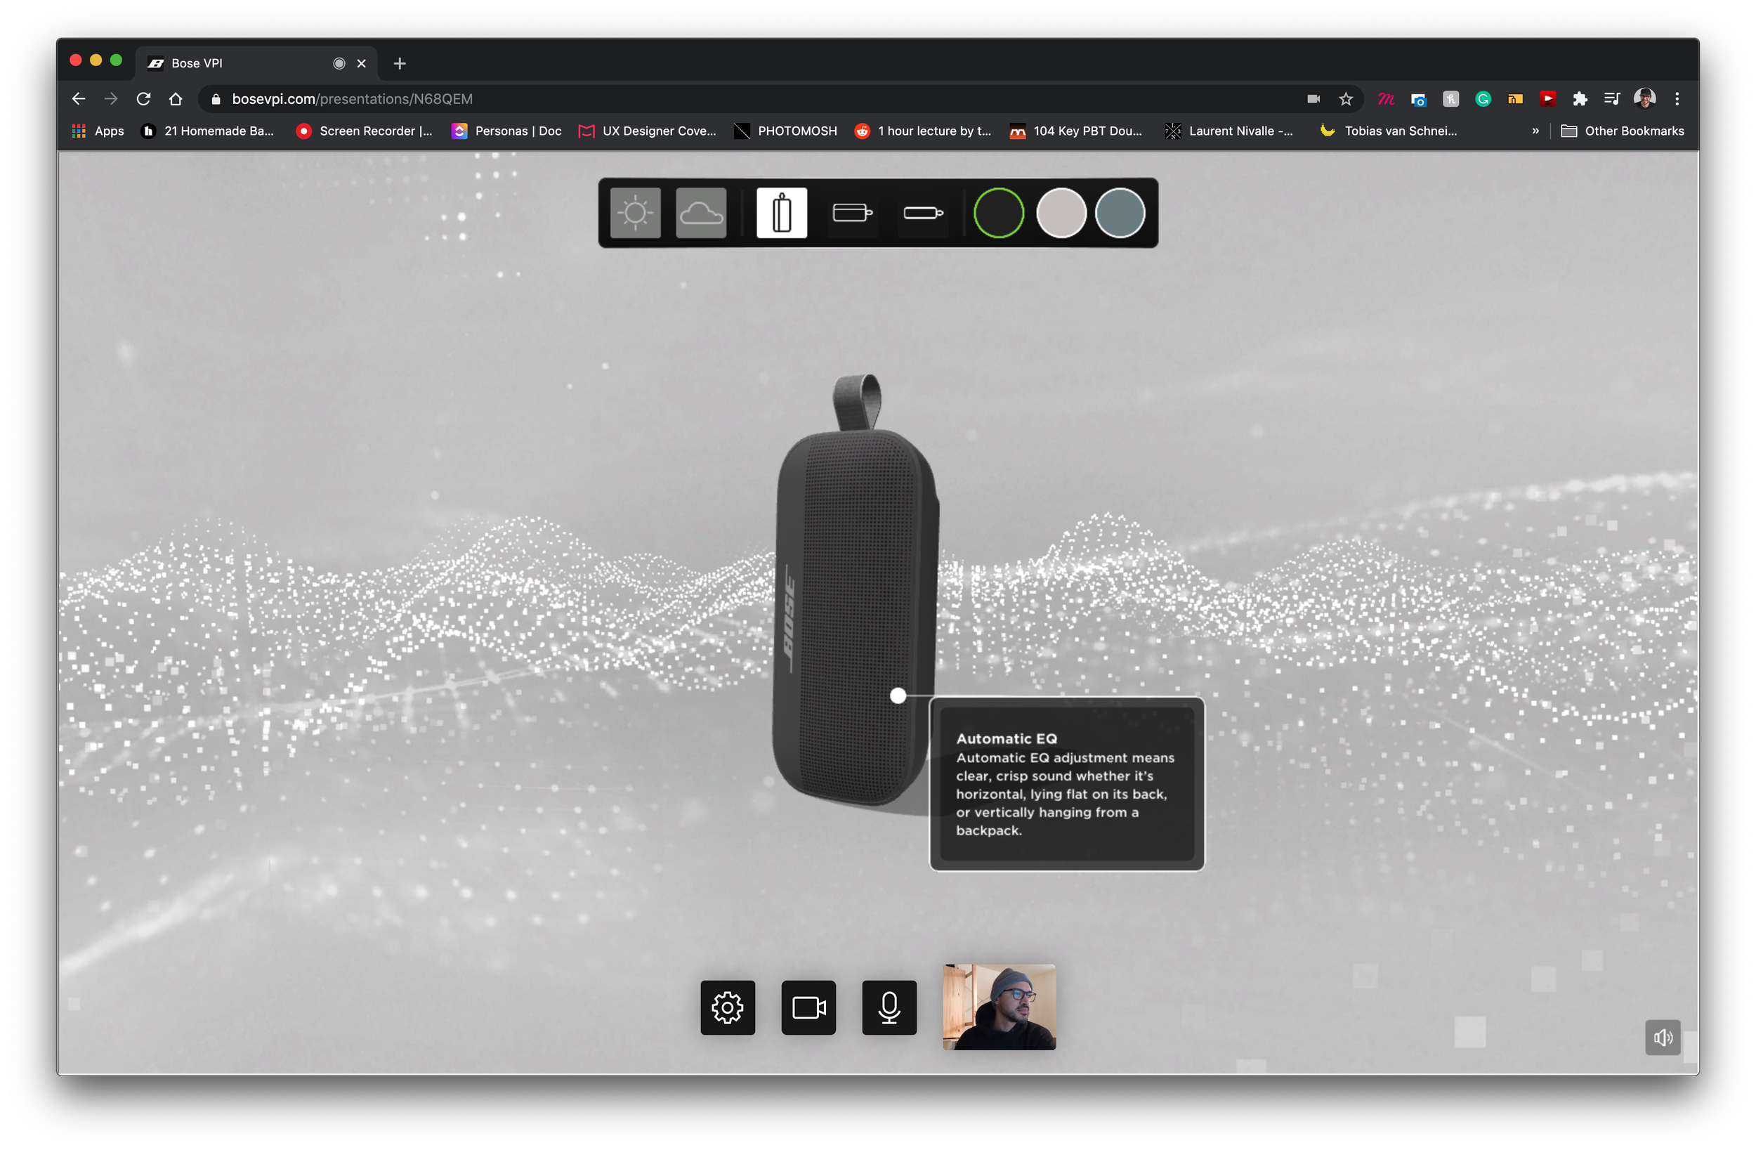Image resolution: width=1756 pixels, height=1150 pixels.
Task: Click the presenter webcam thumbnail
Action: point(999,1007)
